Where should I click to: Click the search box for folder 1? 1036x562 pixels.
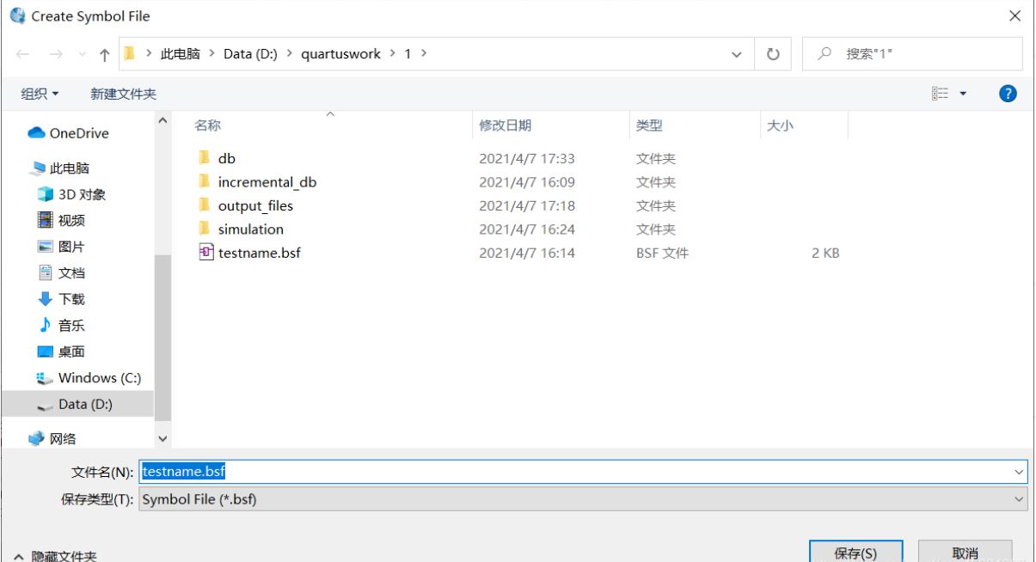[912, 54]
